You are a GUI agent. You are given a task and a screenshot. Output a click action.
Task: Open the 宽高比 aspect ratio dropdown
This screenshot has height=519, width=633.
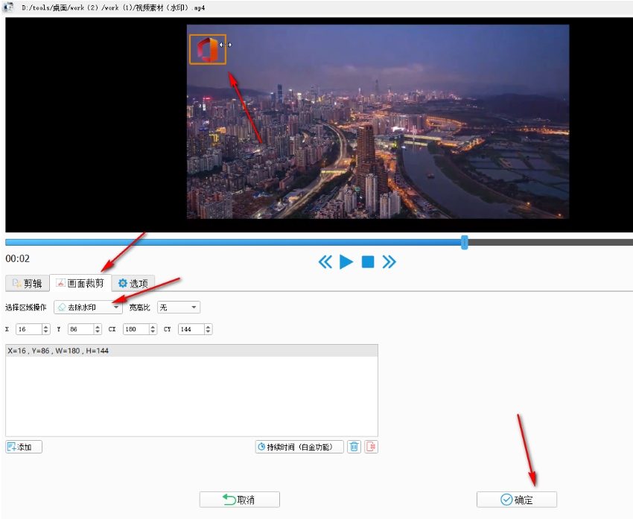178,308
